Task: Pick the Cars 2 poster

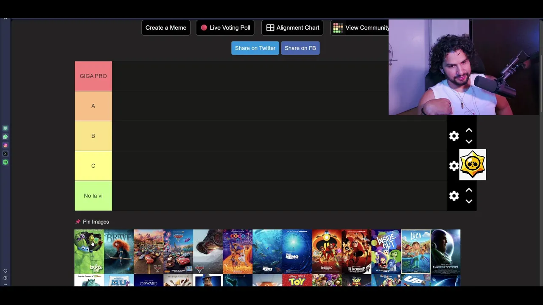Action: point(178,252)
